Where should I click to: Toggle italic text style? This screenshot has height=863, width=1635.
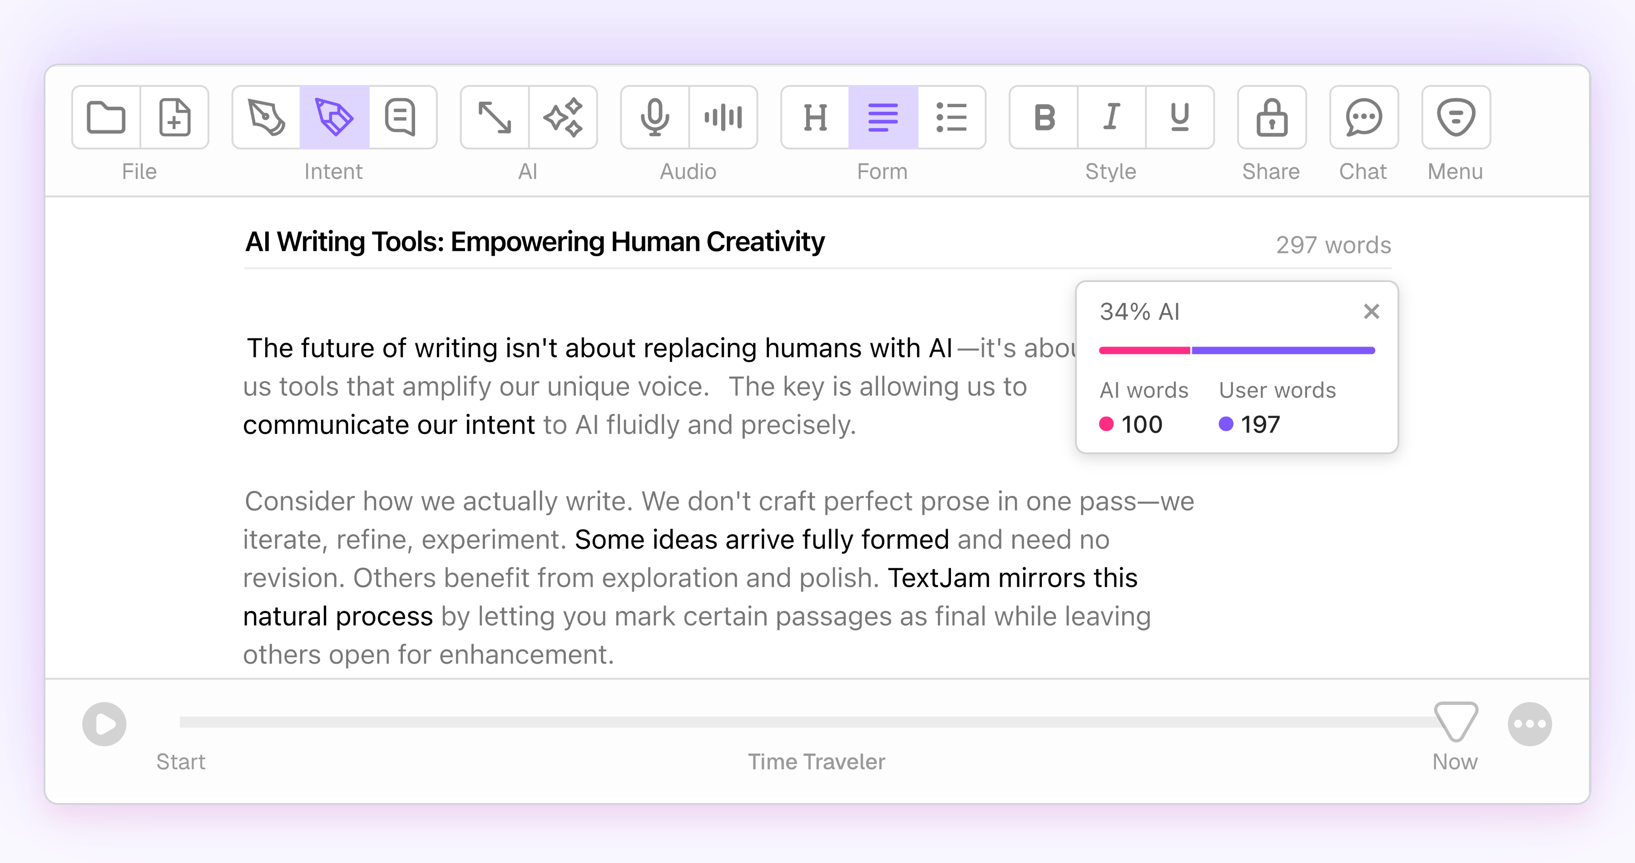tap(1111, 117)
